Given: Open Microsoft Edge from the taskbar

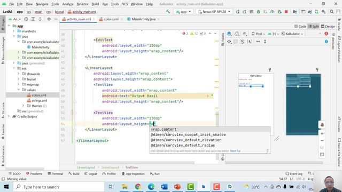Looking at the screenshot, I should 151,187.
